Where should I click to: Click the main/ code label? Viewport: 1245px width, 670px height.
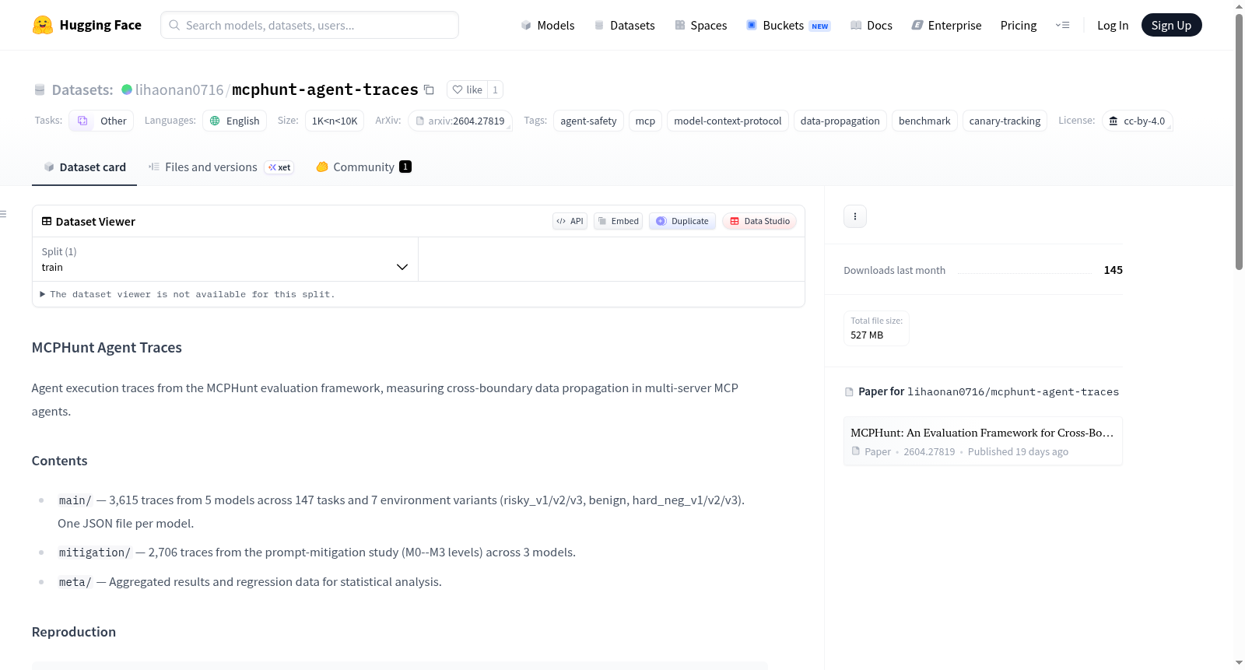(75, 500)
